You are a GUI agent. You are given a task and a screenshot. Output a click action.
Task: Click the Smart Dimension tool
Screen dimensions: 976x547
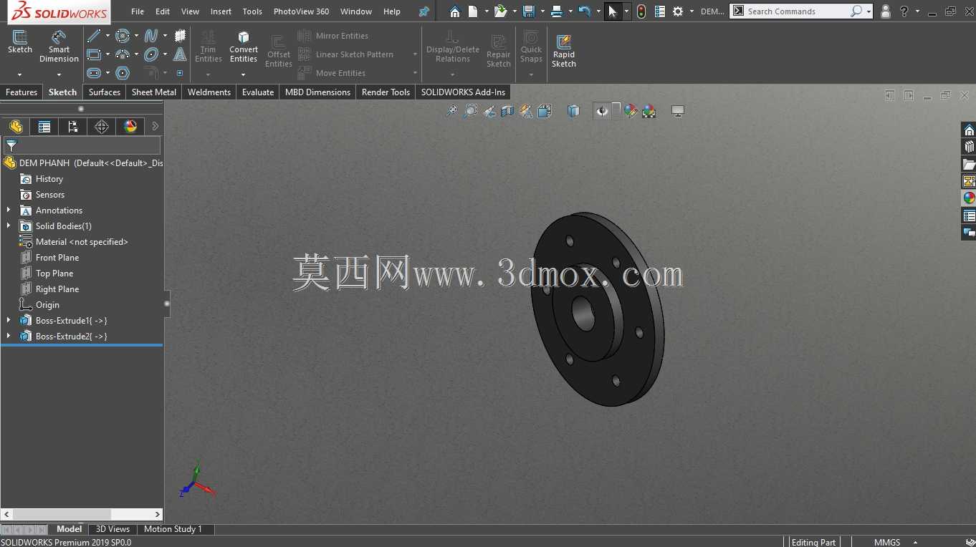click(59, 47)
